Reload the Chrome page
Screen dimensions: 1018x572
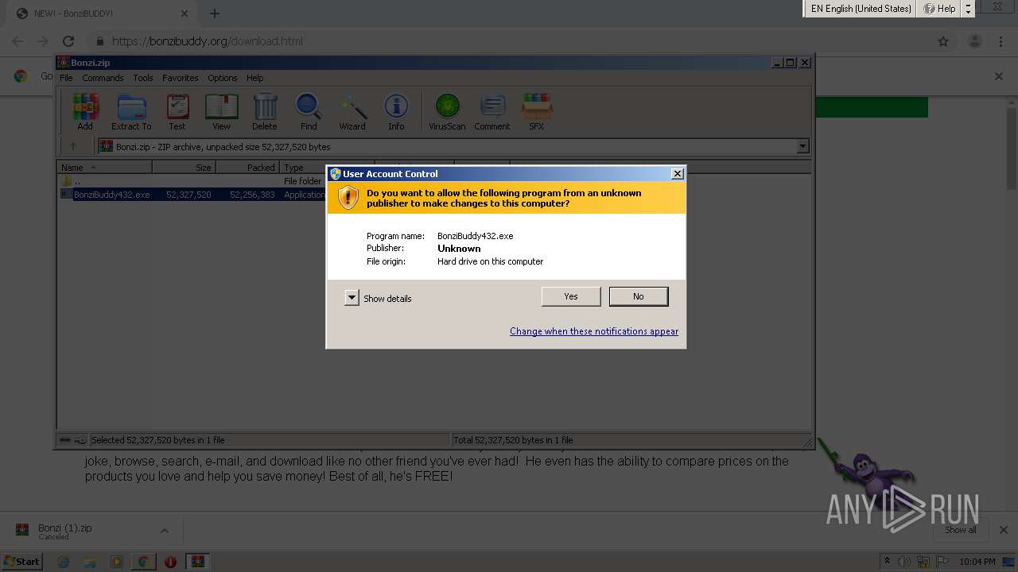pos(68,41)
